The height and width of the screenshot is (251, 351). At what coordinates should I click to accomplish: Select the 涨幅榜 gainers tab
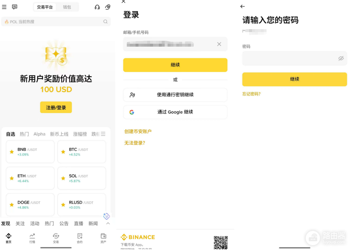[x=80, y=134]
